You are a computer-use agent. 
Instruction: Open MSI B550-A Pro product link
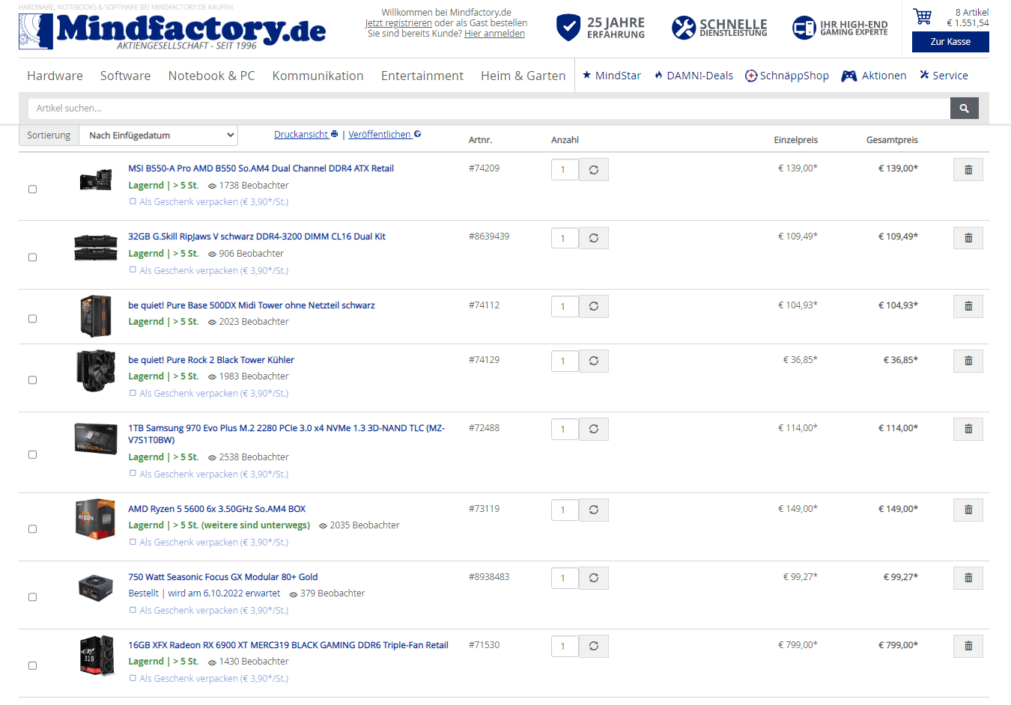261,168
